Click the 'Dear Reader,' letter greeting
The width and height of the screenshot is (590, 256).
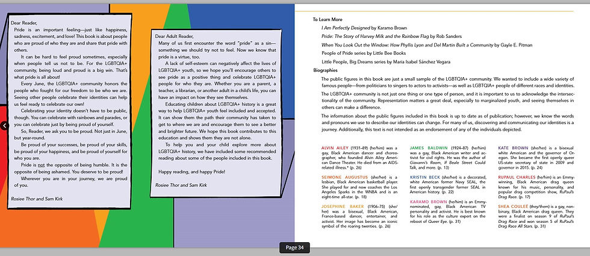coord(22,23)
